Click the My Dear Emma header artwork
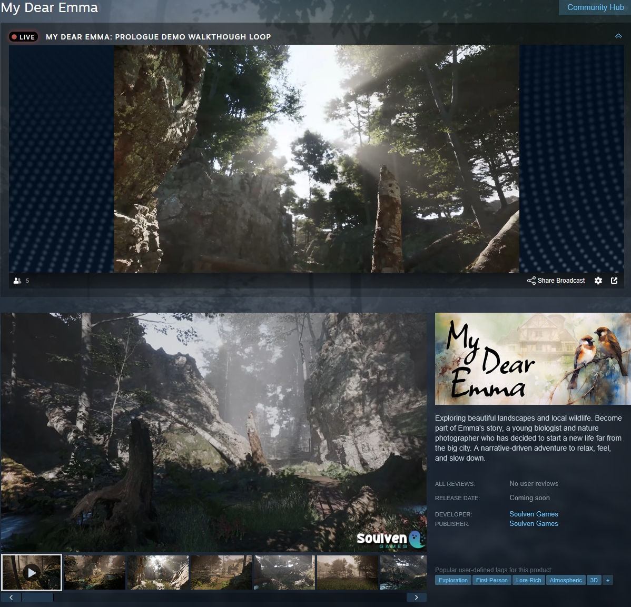This screenshot has height=607, width=631. [533, 359]
